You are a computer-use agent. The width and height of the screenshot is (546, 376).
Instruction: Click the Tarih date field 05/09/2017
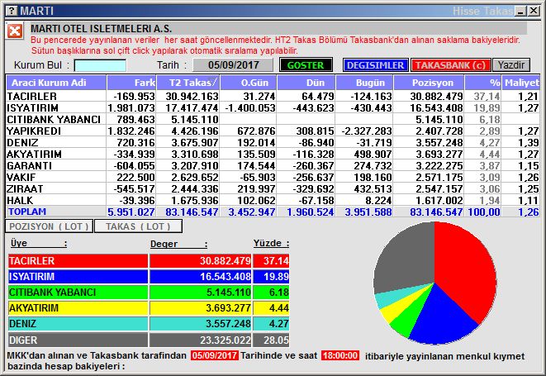click(233, 65)
